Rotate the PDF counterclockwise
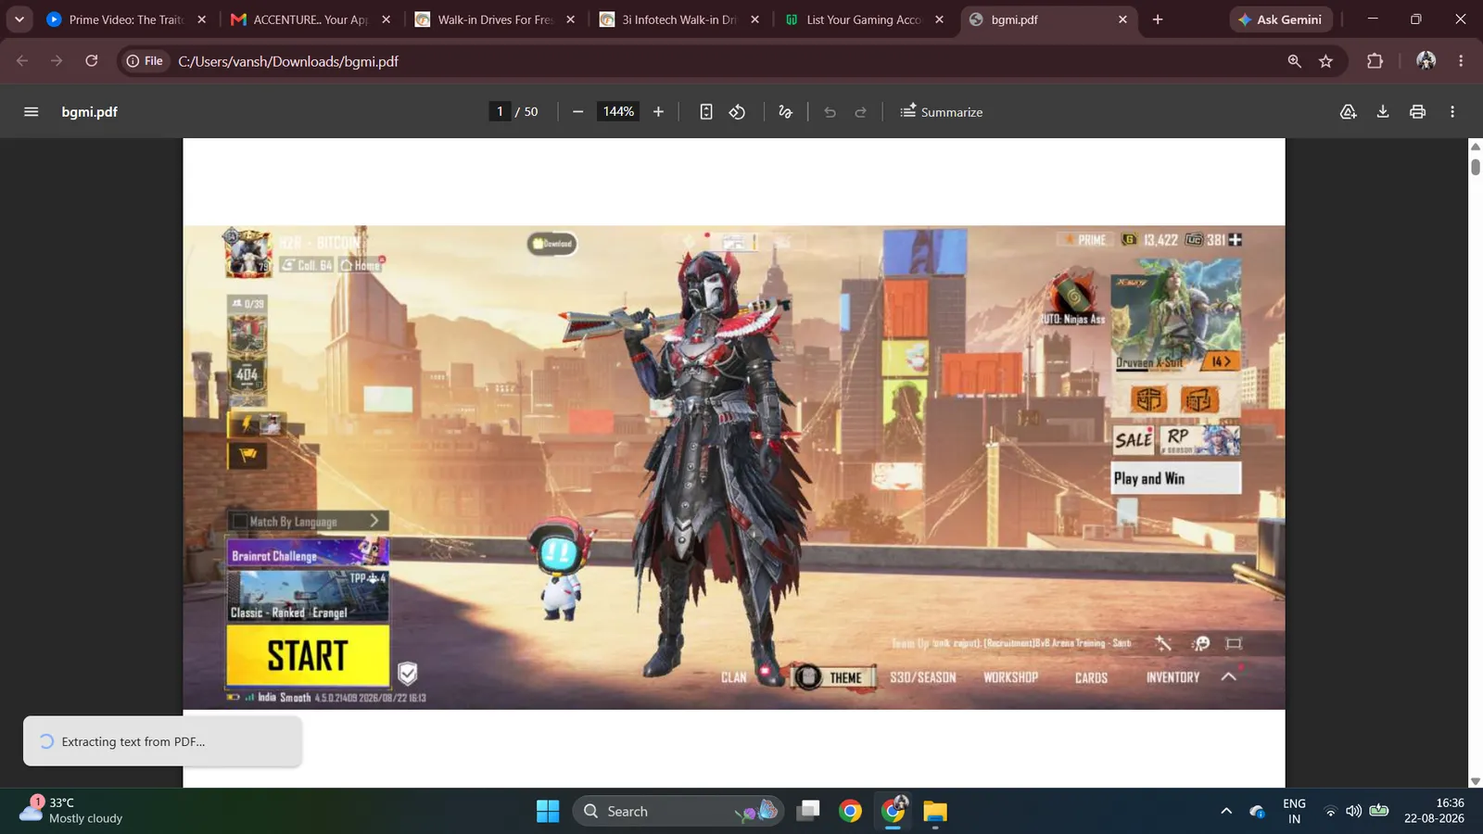Screen dimensions: 1483x834 point(737,111)
